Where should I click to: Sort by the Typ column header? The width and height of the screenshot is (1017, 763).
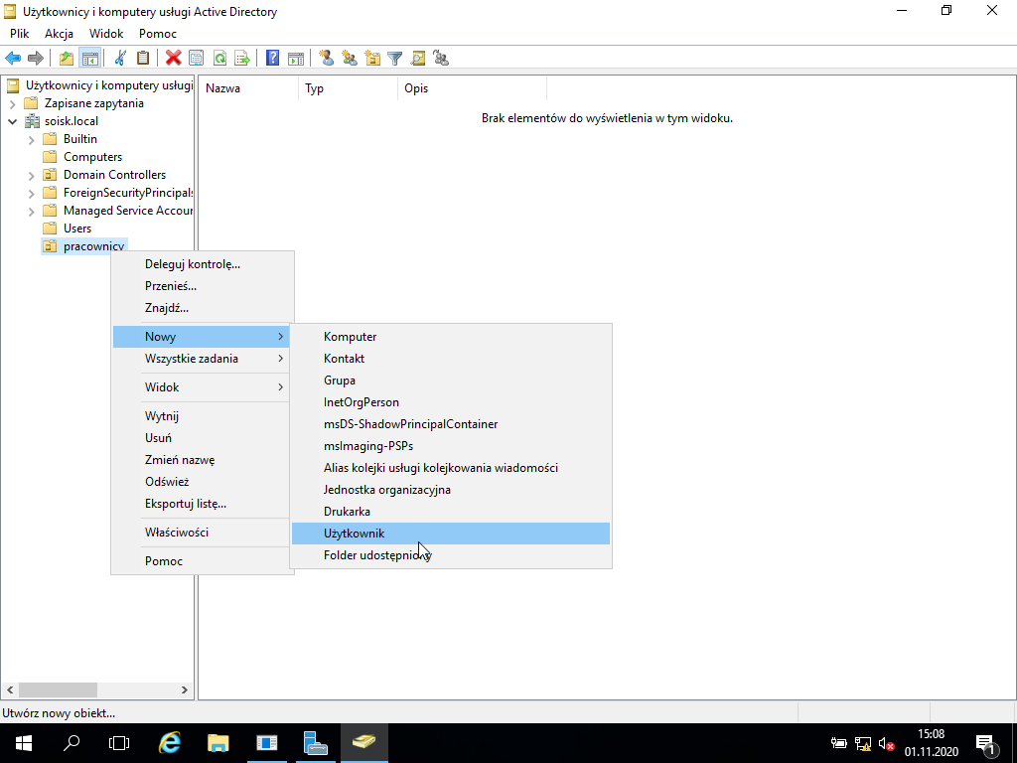click(x=349, y=88)
